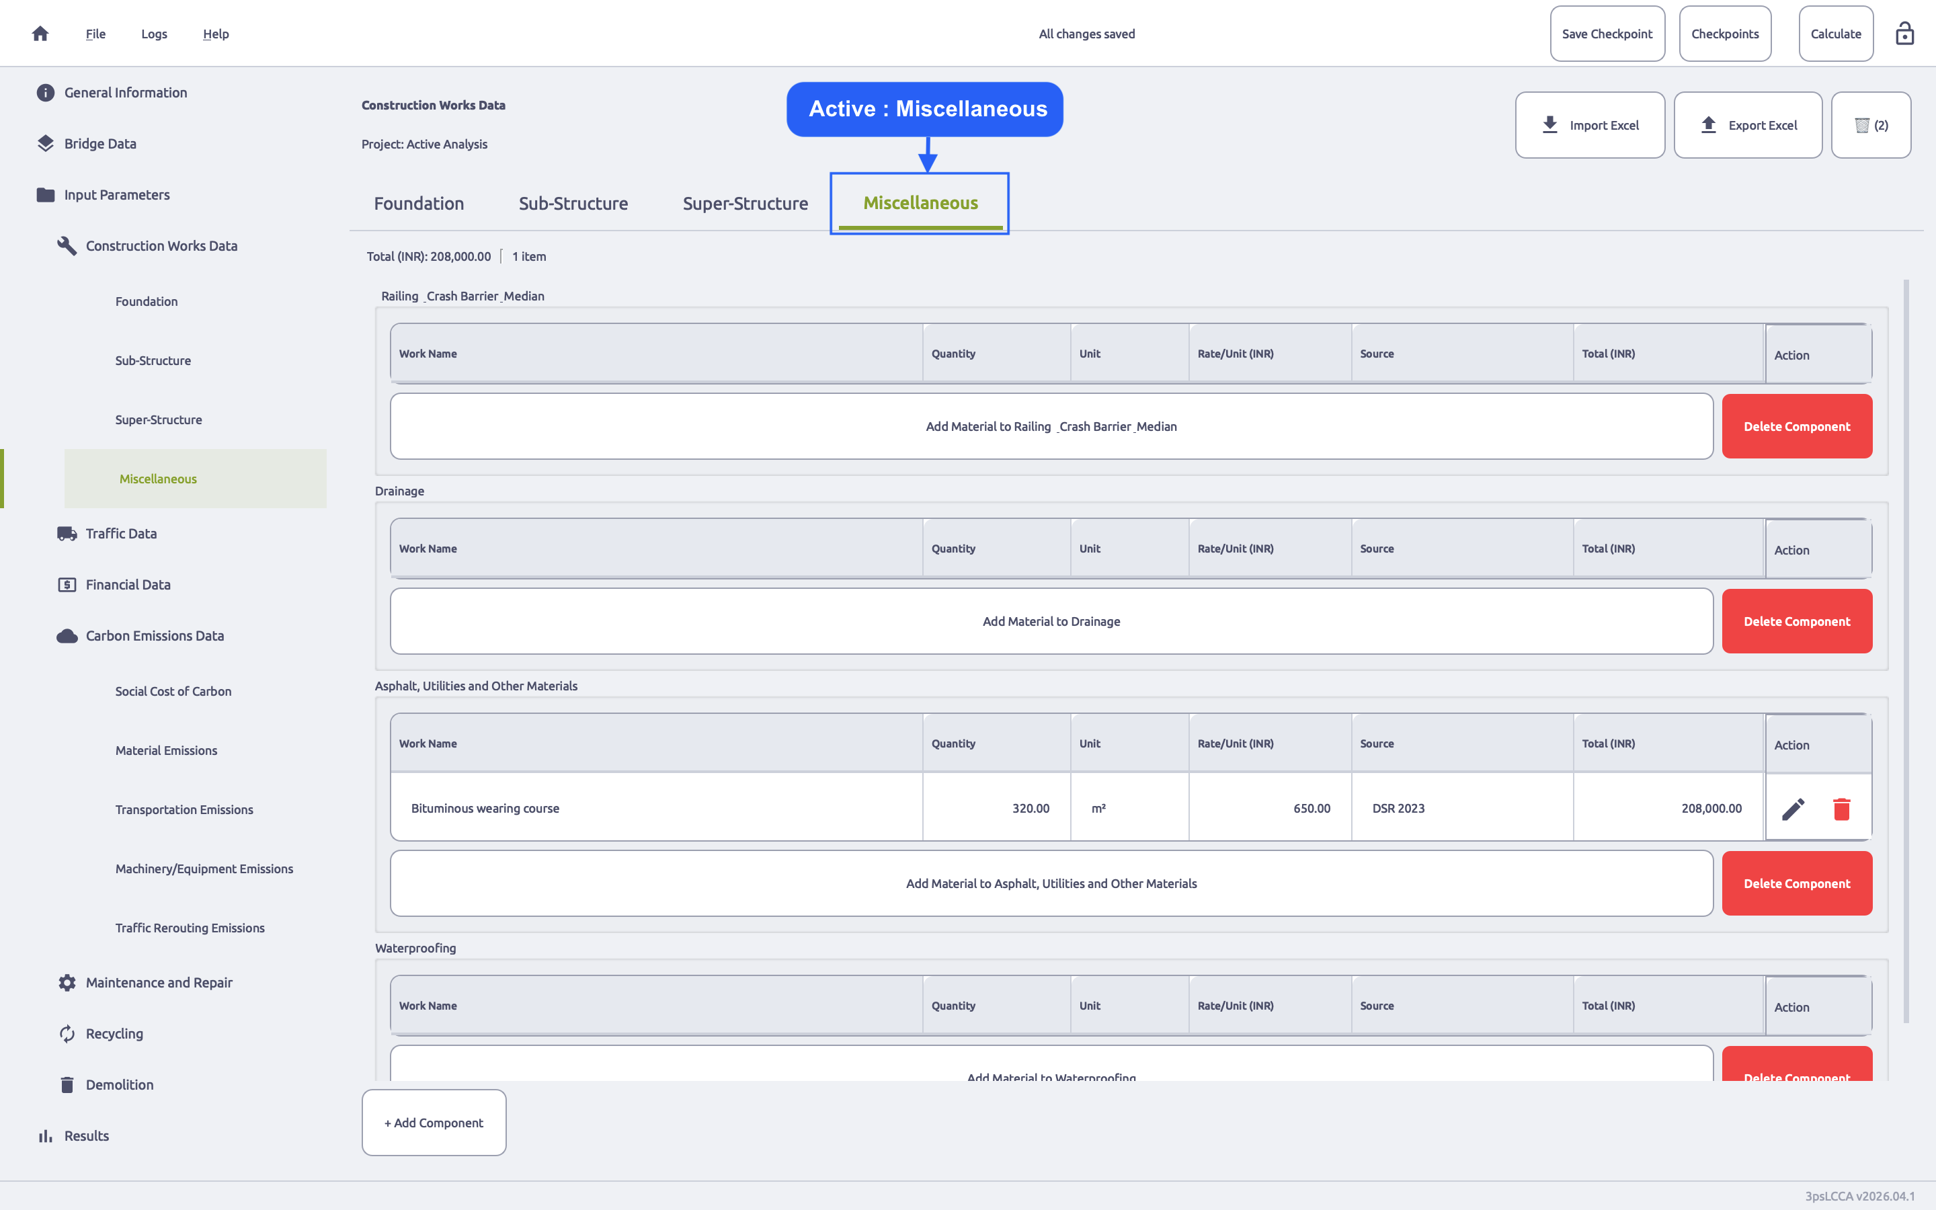Click the Carbon Emissions cloud icon
1936x1210 pixels.
pyautogui.click(x=67, y=636)
